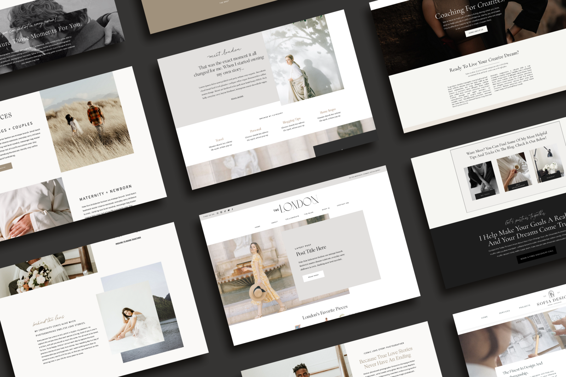566x377 pixels.
Task: Open the Pinterest icon in The London header
Action: [221, 212]
